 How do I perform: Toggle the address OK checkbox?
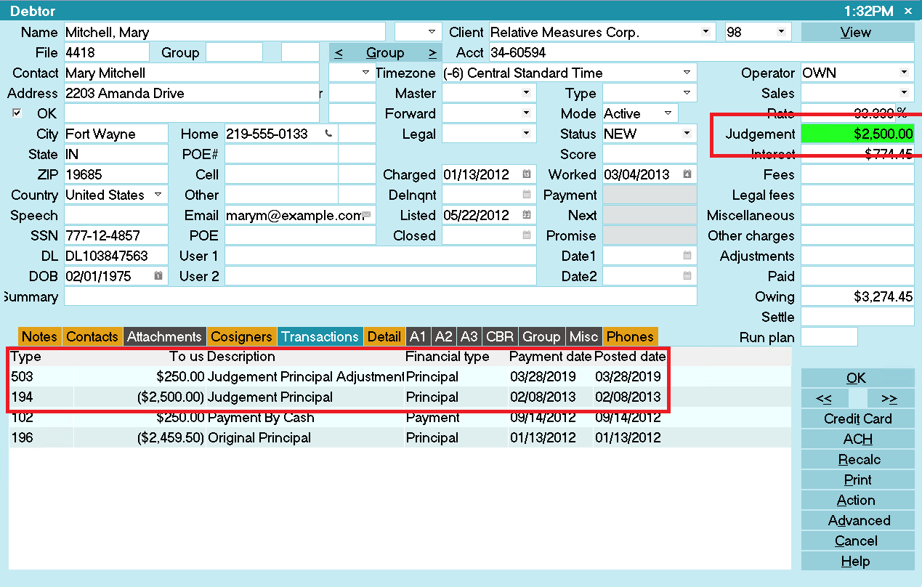tap(17, 113)
